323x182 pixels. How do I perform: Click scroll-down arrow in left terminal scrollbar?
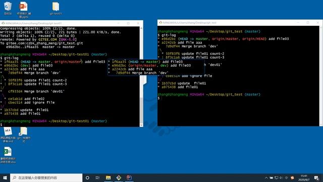(x=141, y=125)
